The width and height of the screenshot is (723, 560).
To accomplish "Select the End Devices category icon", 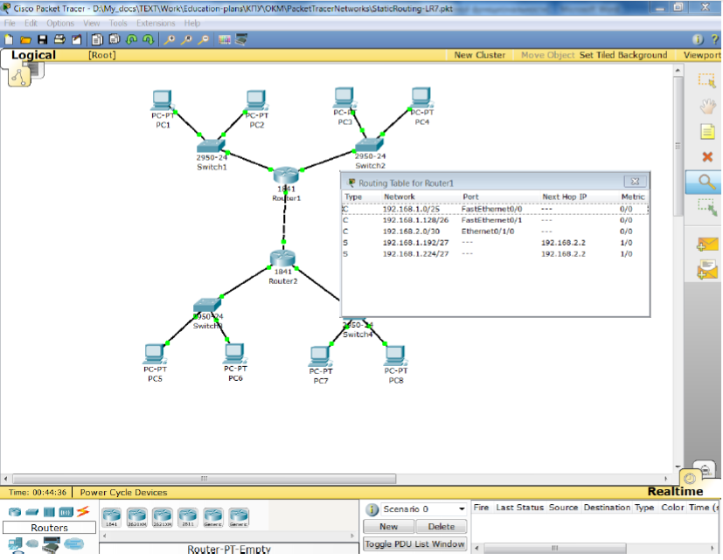I will pos(15,545).
